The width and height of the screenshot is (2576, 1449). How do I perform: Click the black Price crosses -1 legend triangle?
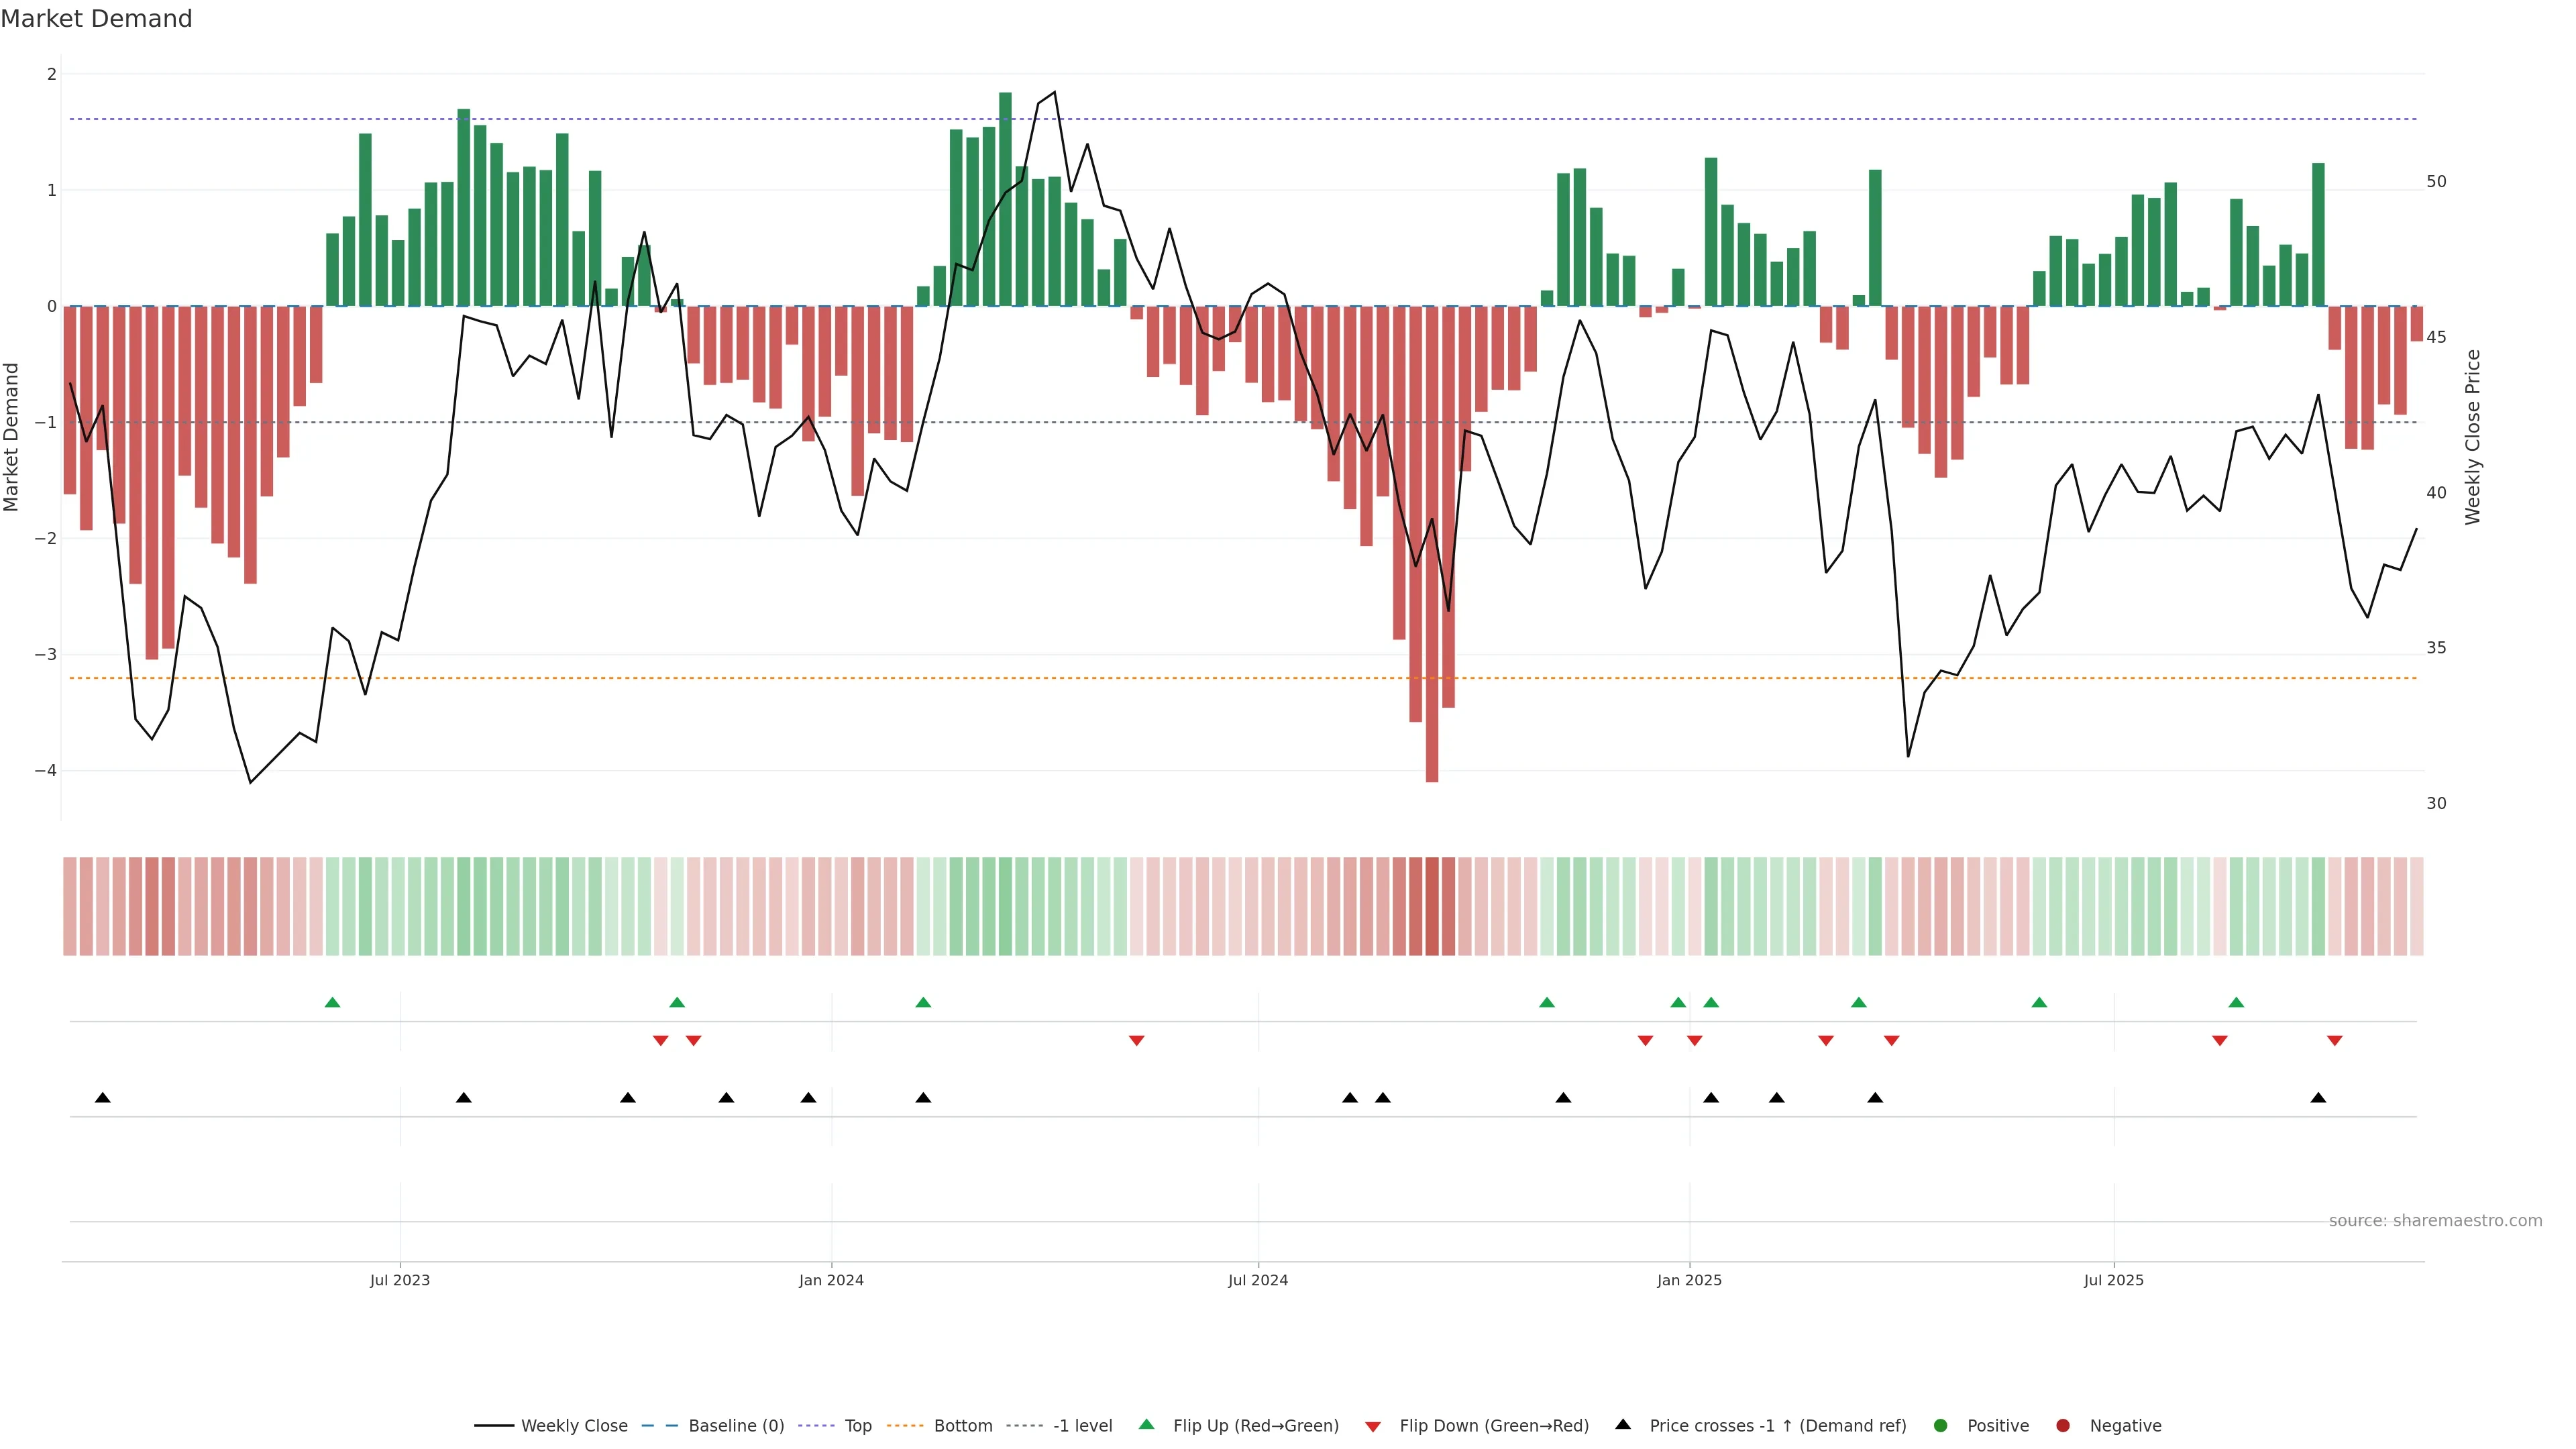click(1623, 1425)
